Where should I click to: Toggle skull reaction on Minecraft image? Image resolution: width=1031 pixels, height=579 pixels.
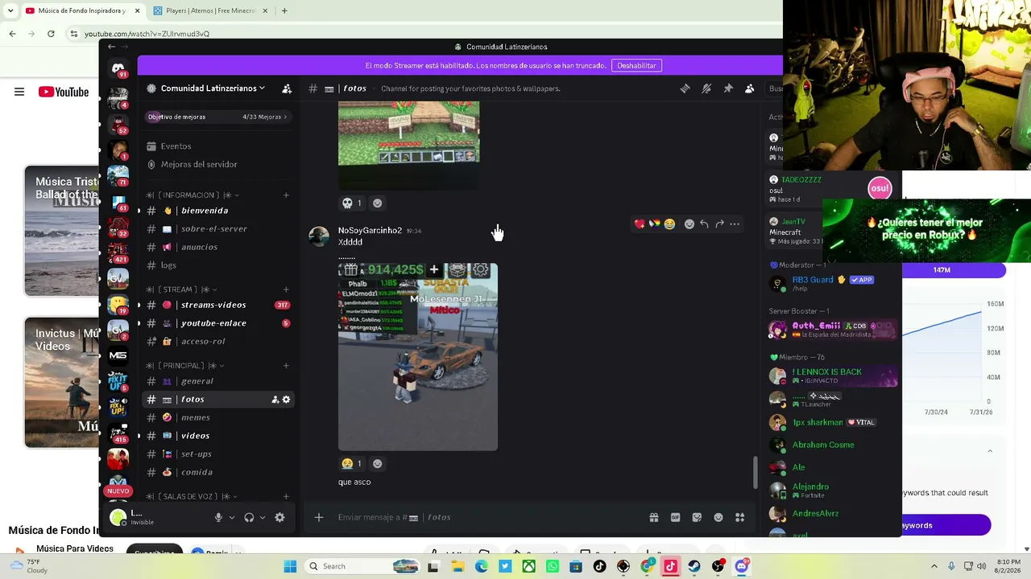pyautogui.click(x=352, y=203)
